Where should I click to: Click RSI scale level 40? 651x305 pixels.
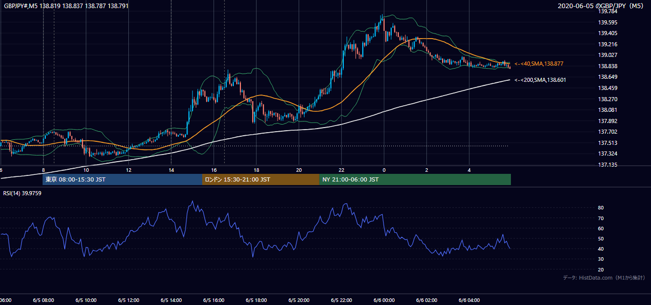point(601,249)
